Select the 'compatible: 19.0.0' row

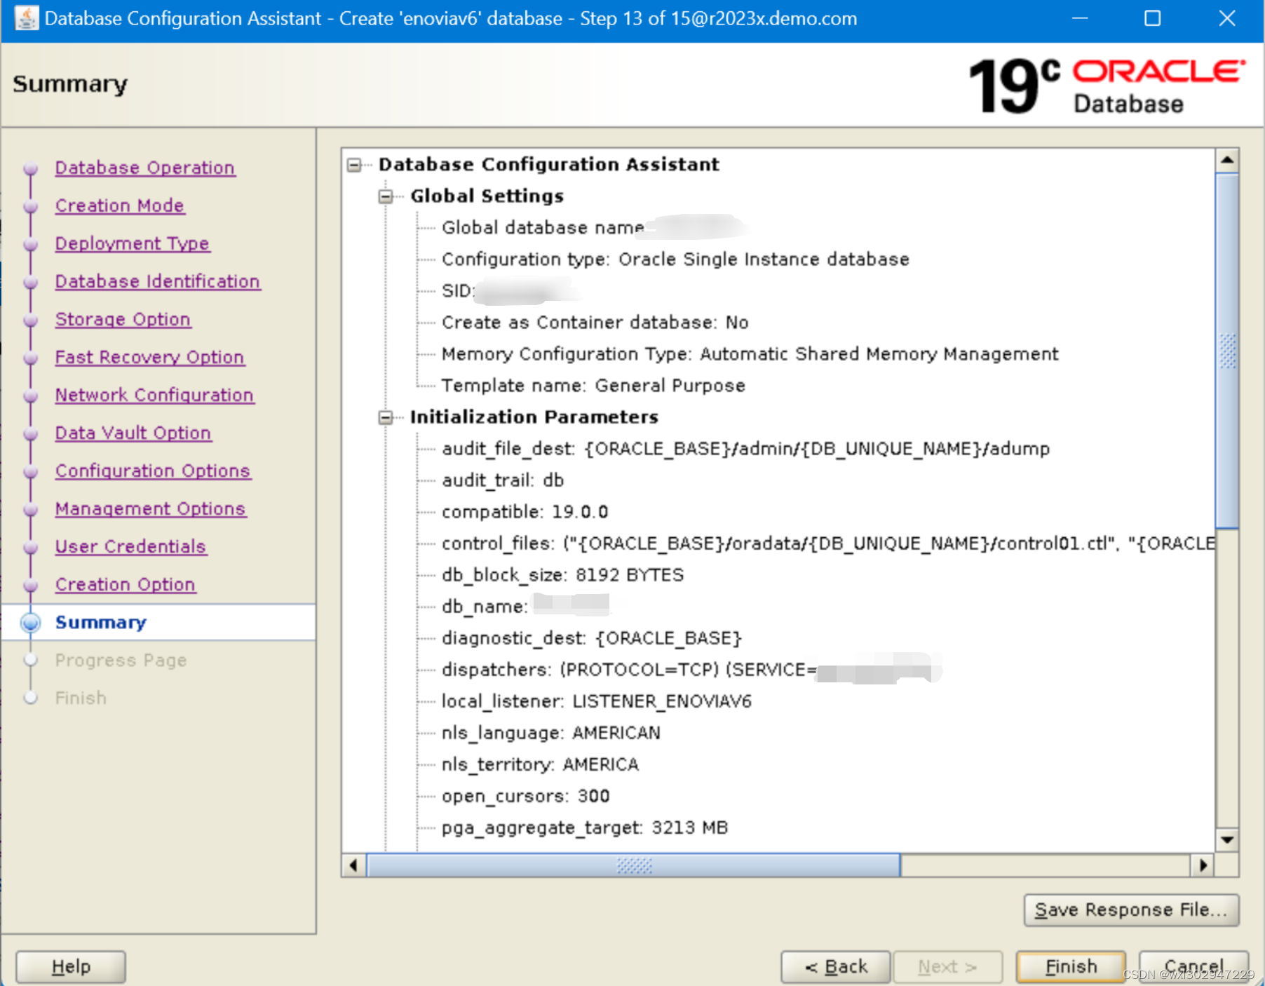point(525,512)
